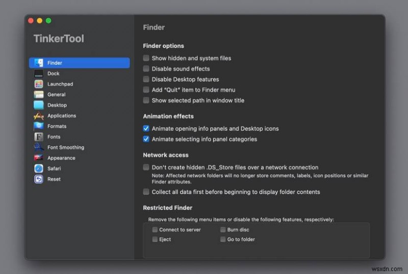The width and height of the screenshot is (408, 274).
Task: Click the Applications icon in sidebar
Action: tap(39, 116)
